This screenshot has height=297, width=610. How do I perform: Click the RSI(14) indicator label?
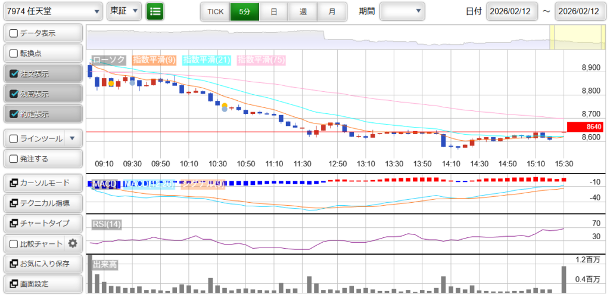click(107, 224)
